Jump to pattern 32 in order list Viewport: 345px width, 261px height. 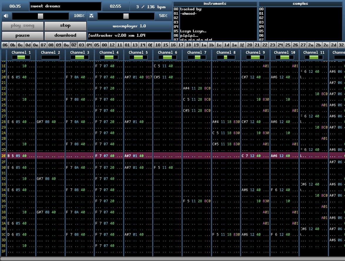(x=341, y=45)
